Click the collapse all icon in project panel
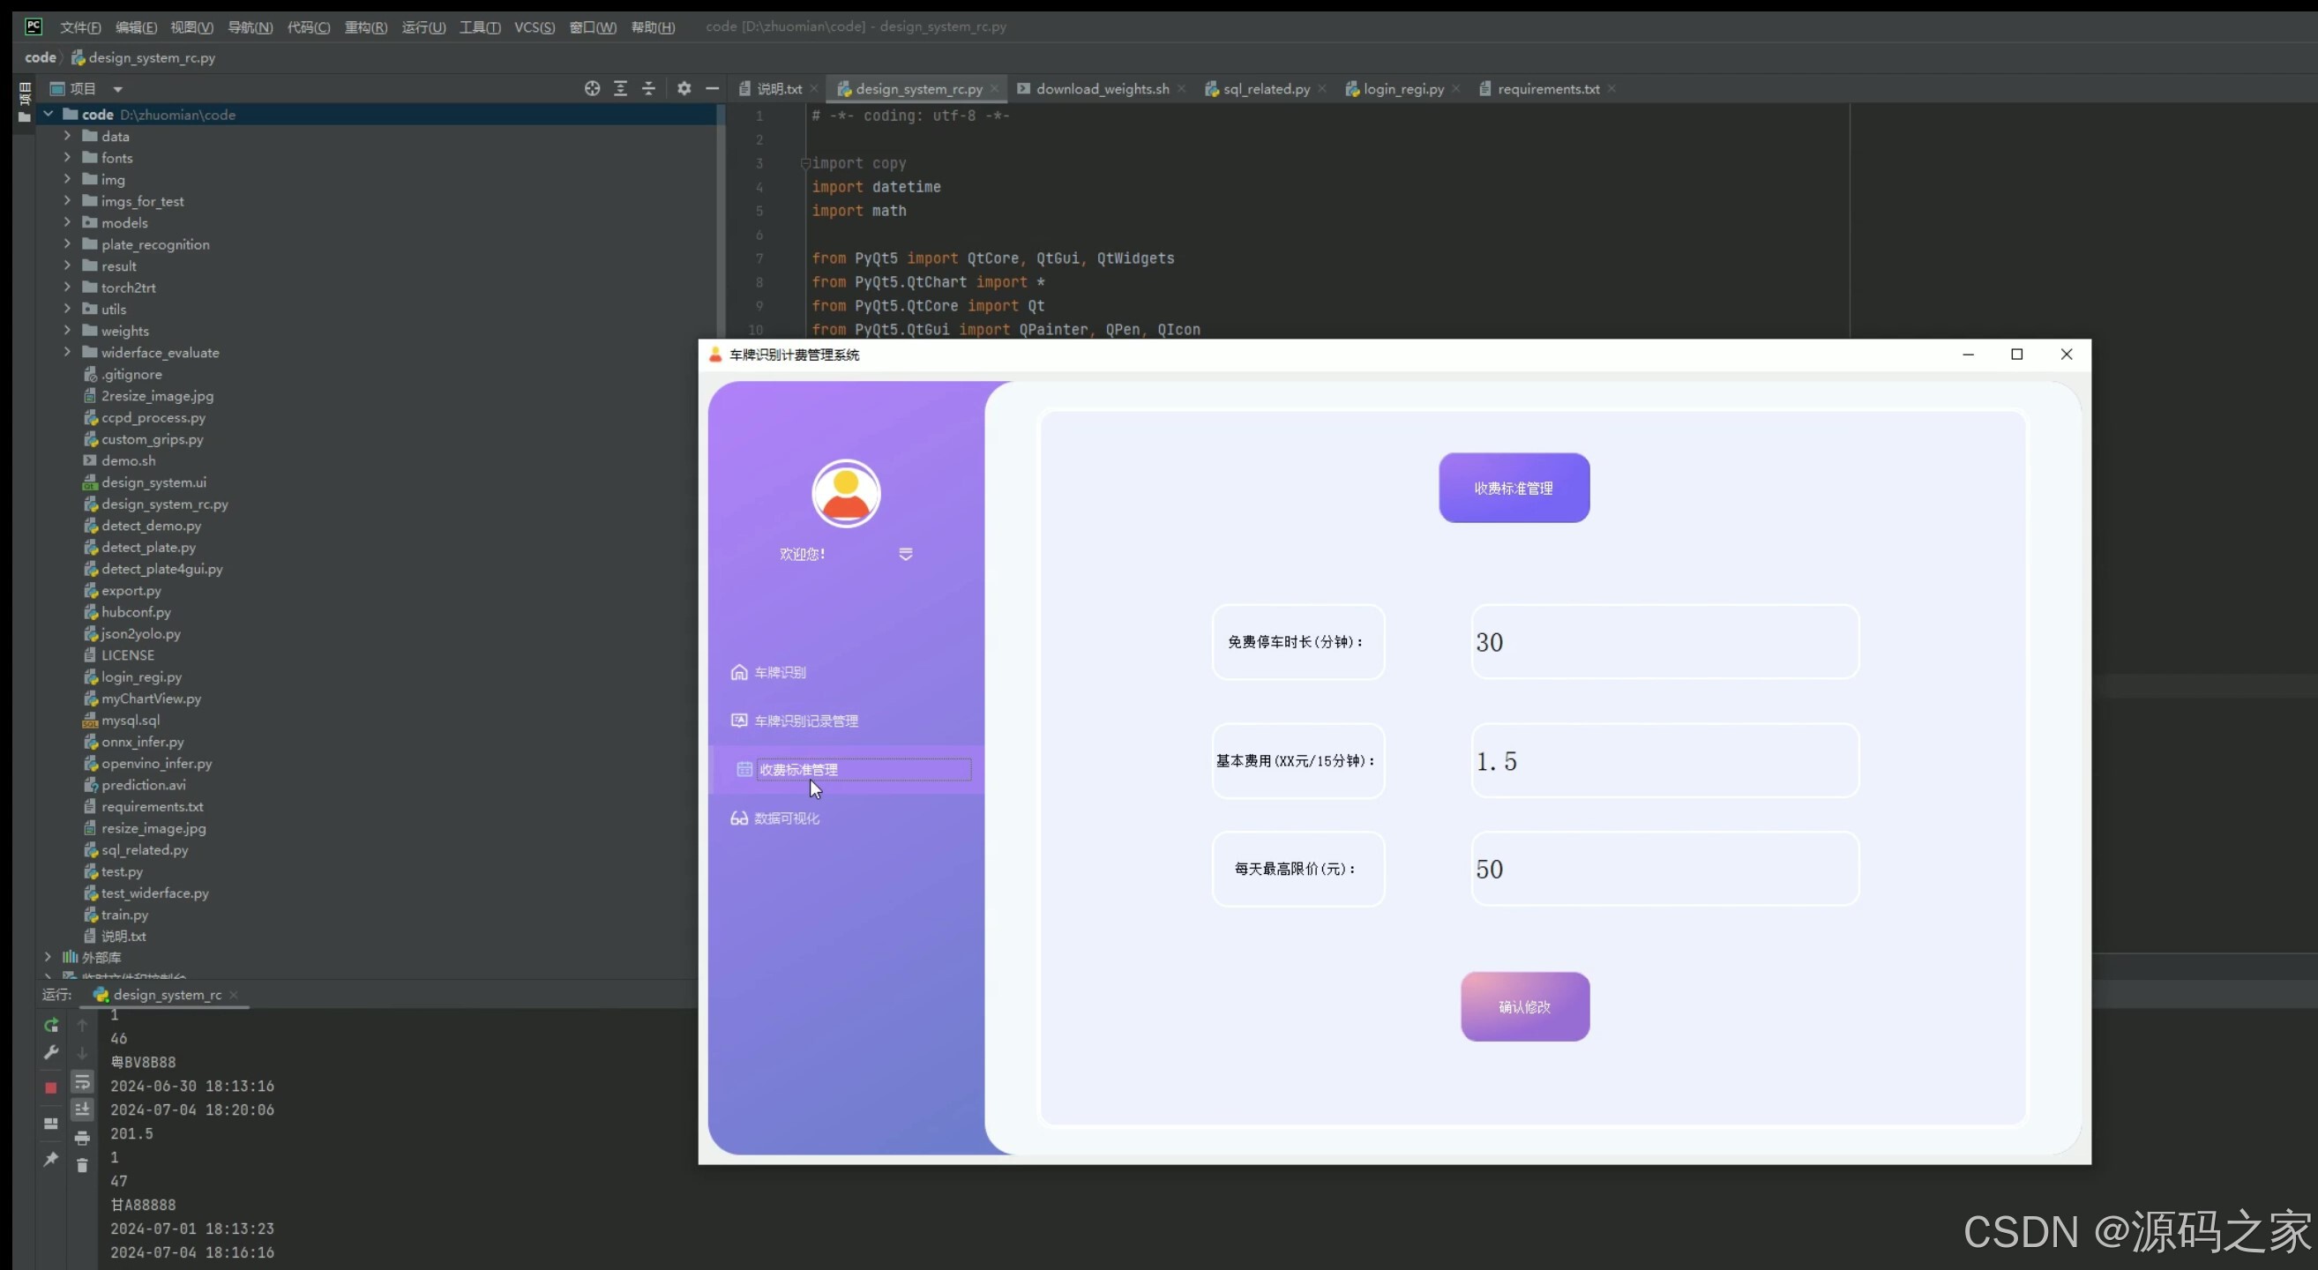This screenshot has height=1270, width=2318. pyautogui.click(x=648, y=88)
